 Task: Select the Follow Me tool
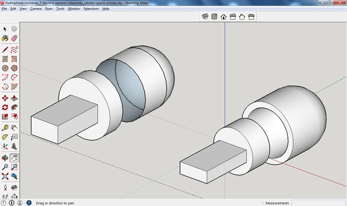click(x=14, y=107)
